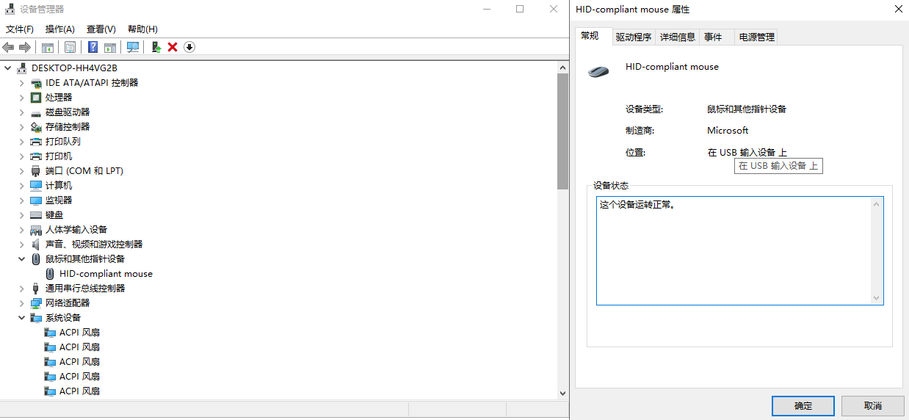Switch to the 驱动程序 tab
The height and width of the screenshot is (420, 909).
pos(634,37)
